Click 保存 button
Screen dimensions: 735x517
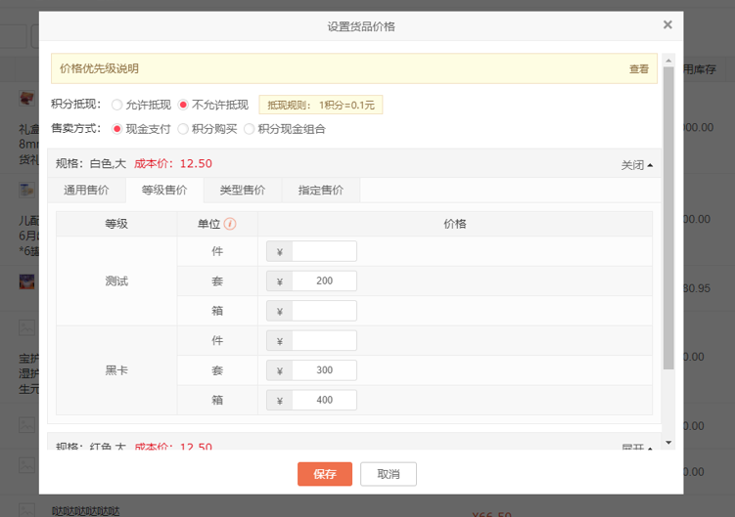pyautogui.click(x=325, y=474)
